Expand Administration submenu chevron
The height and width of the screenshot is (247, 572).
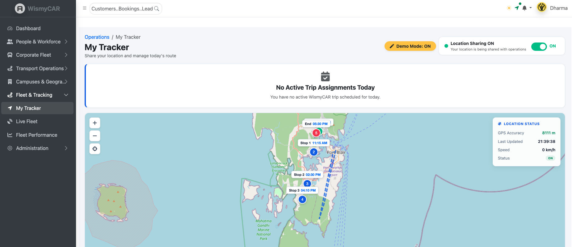click(x=66, y=148)
